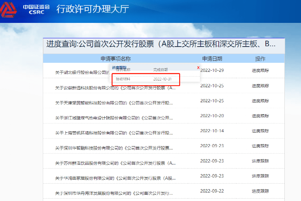Image resolution: width=301 pixels, height=201 pixels.
Task: Open the 湖北银行股份有限公司 application entry
Action: 82,72
